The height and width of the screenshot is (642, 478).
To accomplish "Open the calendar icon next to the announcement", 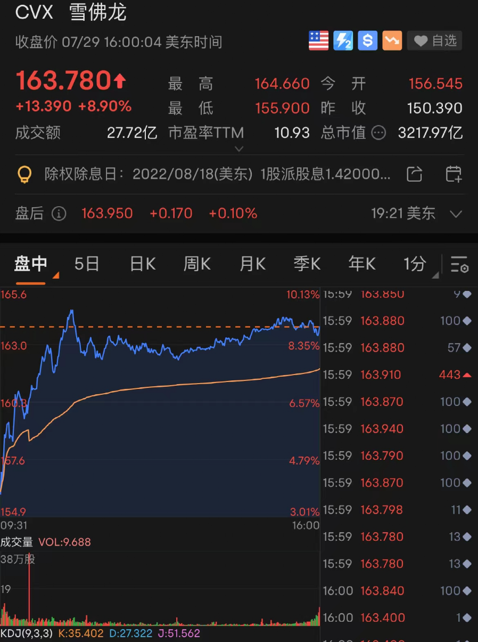I will click(454, 174).
